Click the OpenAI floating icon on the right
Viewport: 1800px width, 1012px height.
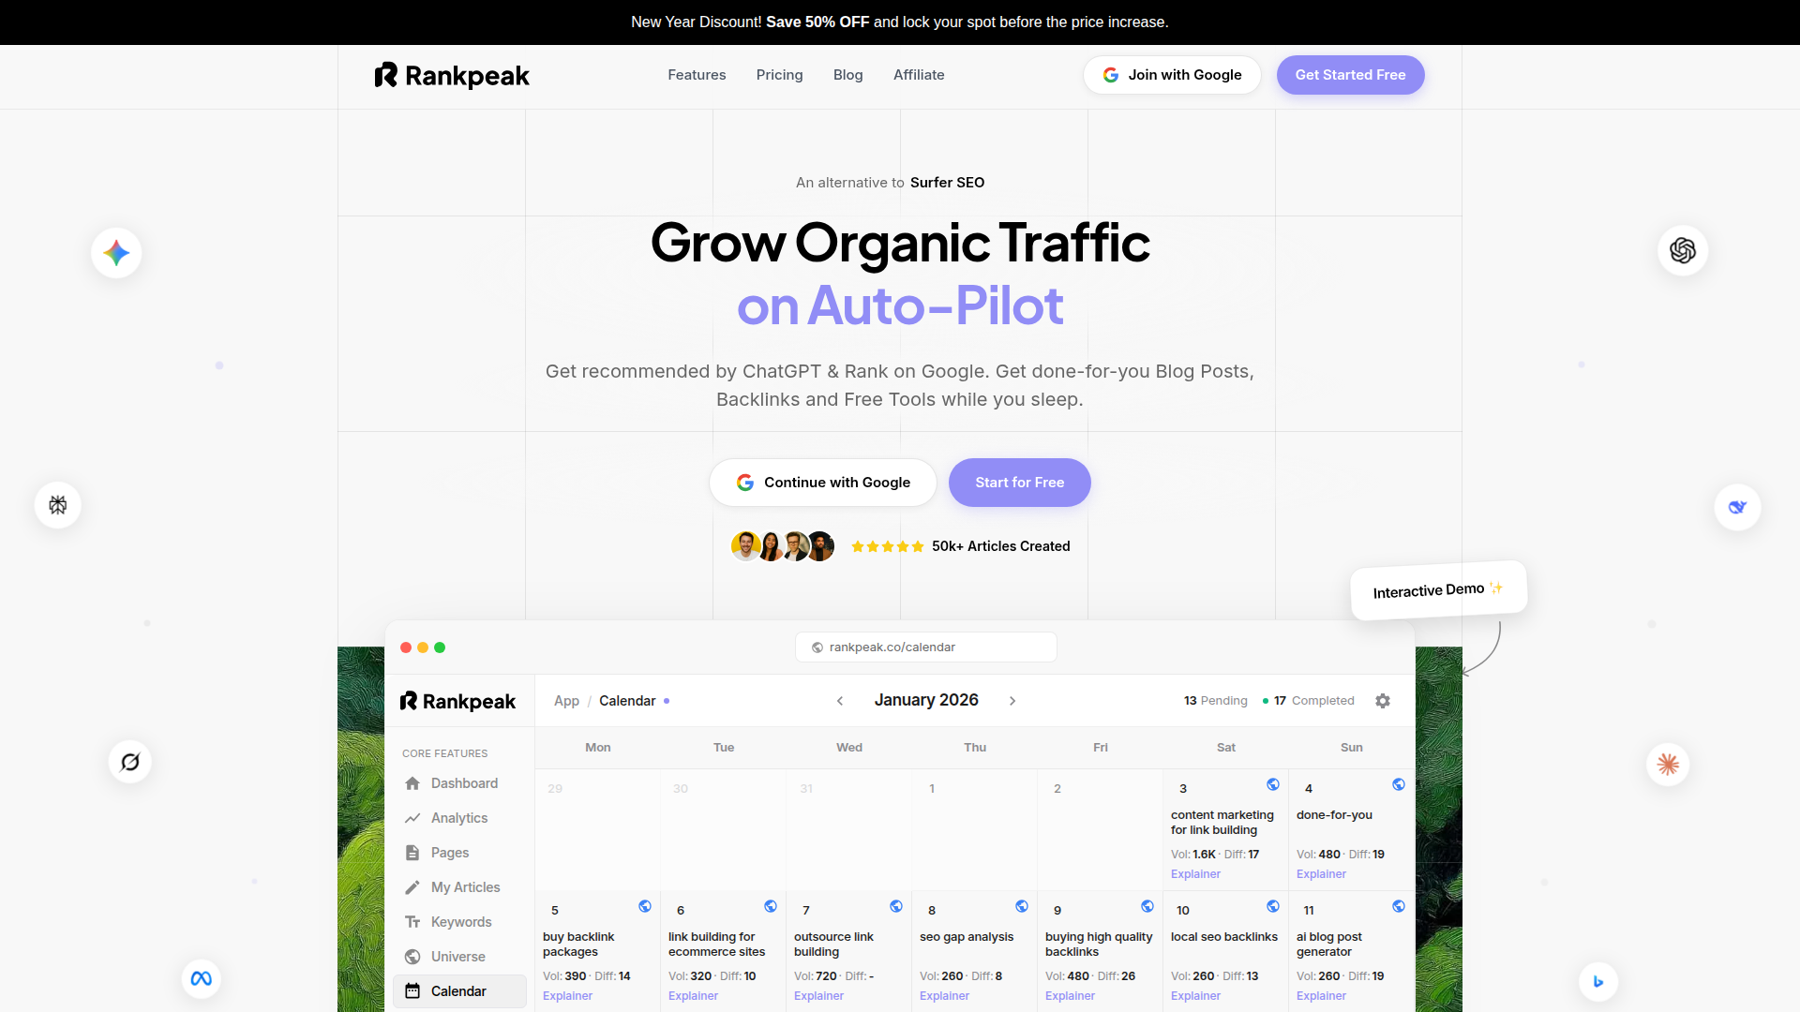(1682, 250)
